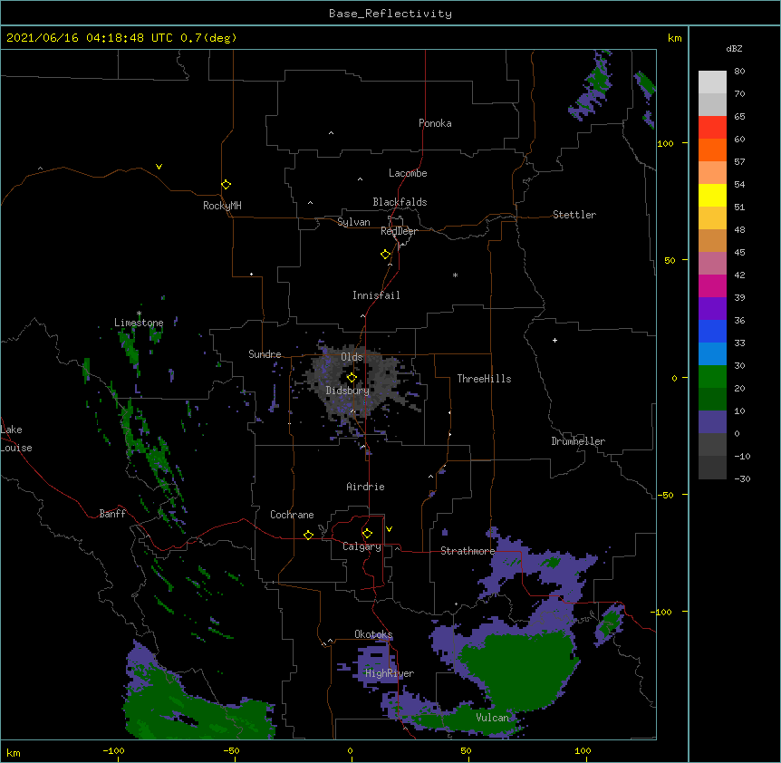
Task: Click the dBZ legend heading
Action: click(734, 48)
